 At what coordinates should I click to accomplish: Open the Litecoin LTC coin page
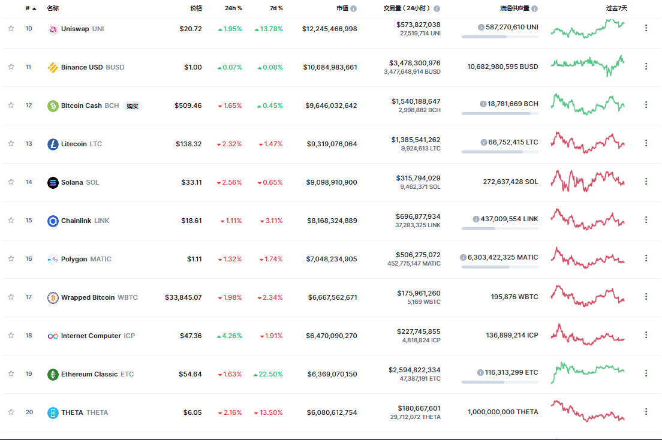pyautogui.click(x=82, y=144)
